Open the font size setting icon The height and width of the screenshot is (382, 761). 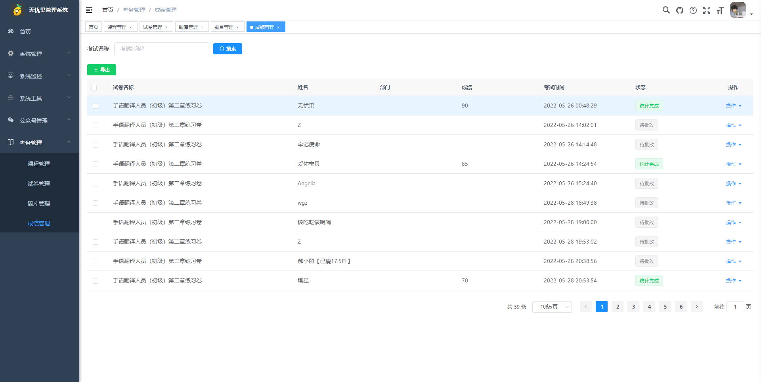(720, 10)
